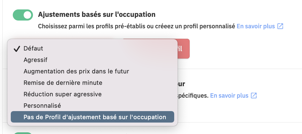Disable the Ajustements basés sur l'occupation toggle
This screenshot has height=134, width=302.
pyautogui.click(x=23, y=15)
